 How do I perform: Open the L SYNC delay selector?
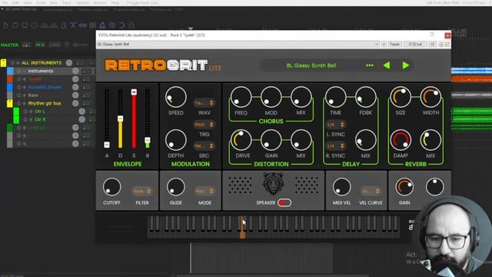point(336,125)
